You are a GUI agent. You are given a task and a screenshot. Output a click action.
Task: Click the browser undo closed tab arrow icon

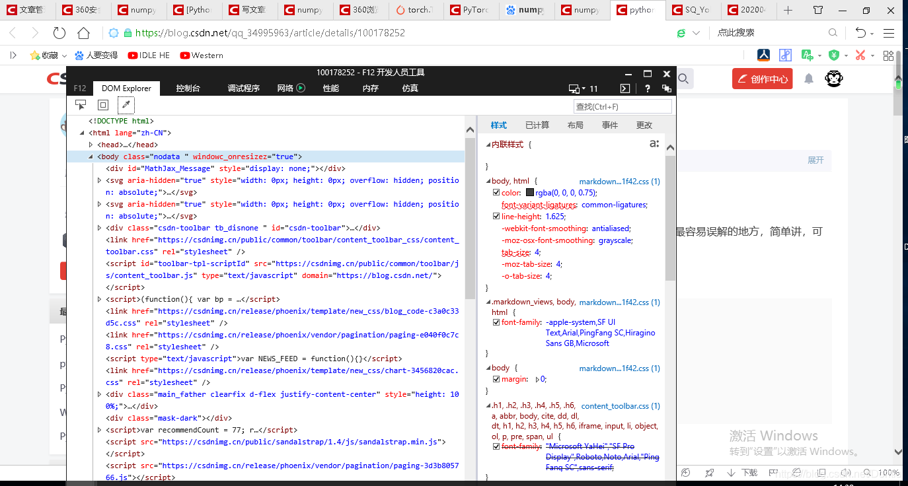[860, 32]
